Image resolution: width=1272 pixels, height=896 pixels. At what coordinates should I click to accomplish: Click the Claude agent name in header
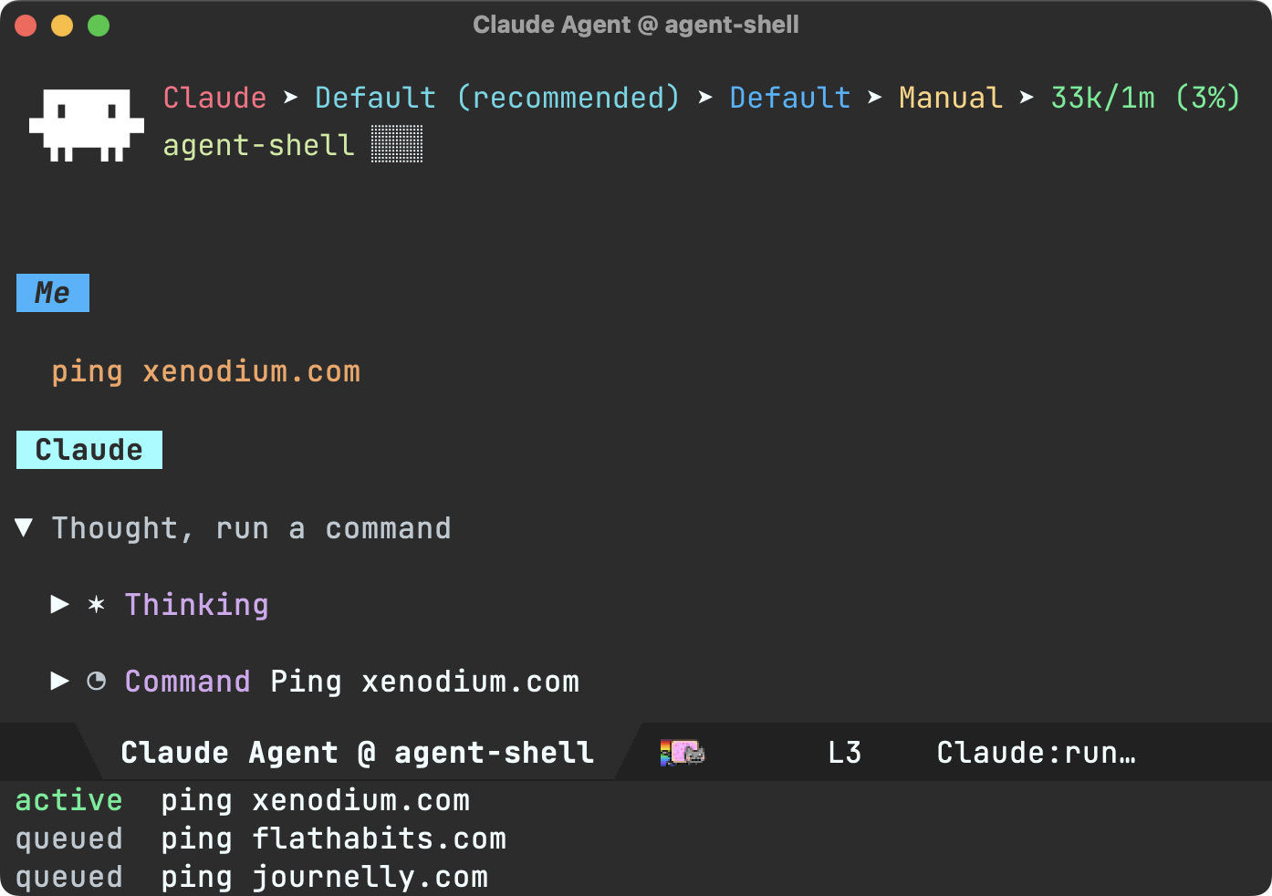tap(215, 98)
